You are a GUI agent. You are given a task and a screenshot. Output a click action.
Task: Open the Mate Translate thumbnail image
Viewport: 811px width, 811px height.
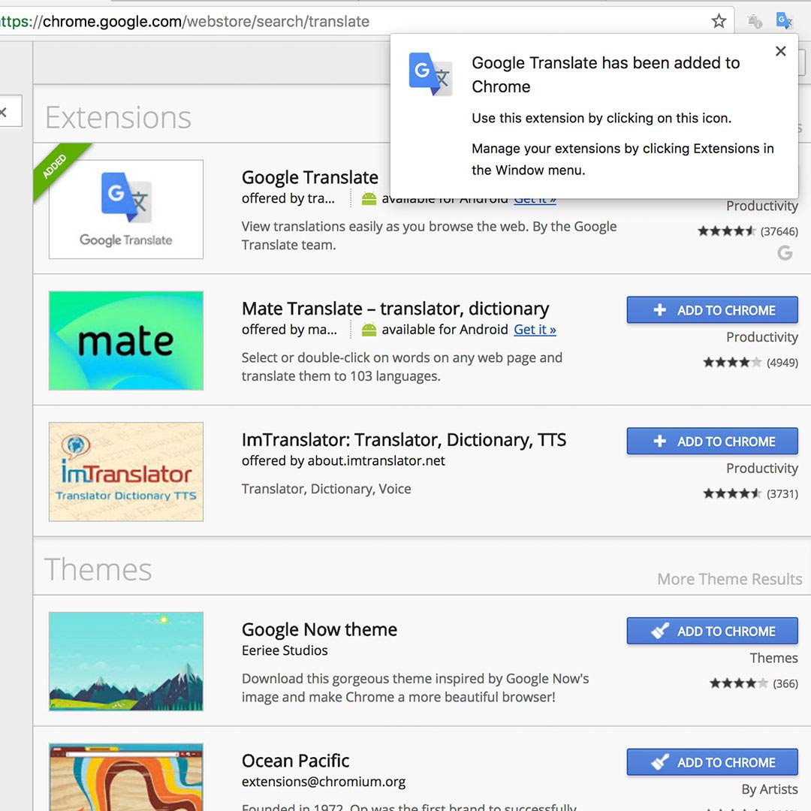126,340
